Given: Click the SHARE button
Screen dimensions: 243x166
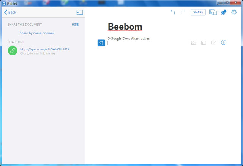Looking at the screenshot, I should click(198, 12).
